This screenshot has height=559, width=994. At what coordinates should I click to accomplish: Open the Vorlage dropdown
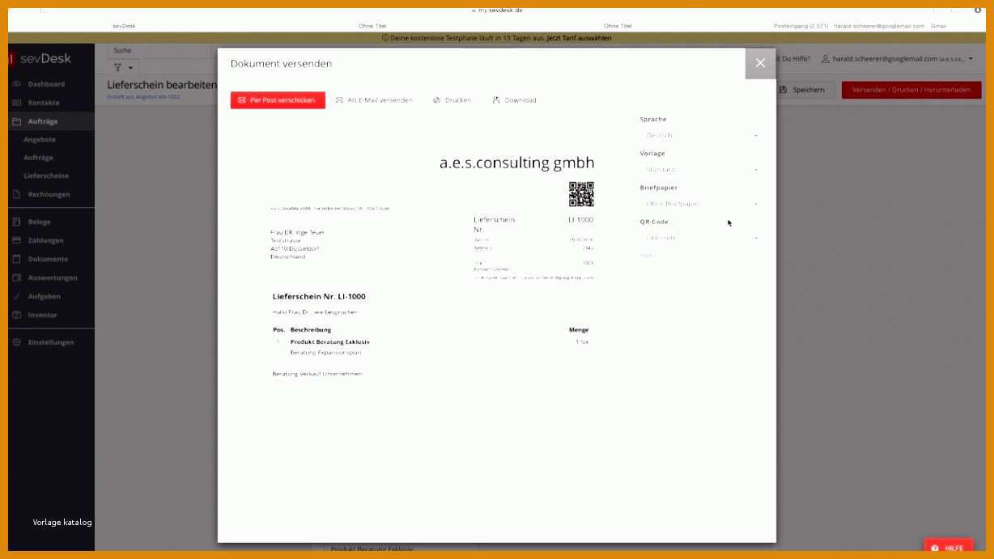[x=700, y=170]
